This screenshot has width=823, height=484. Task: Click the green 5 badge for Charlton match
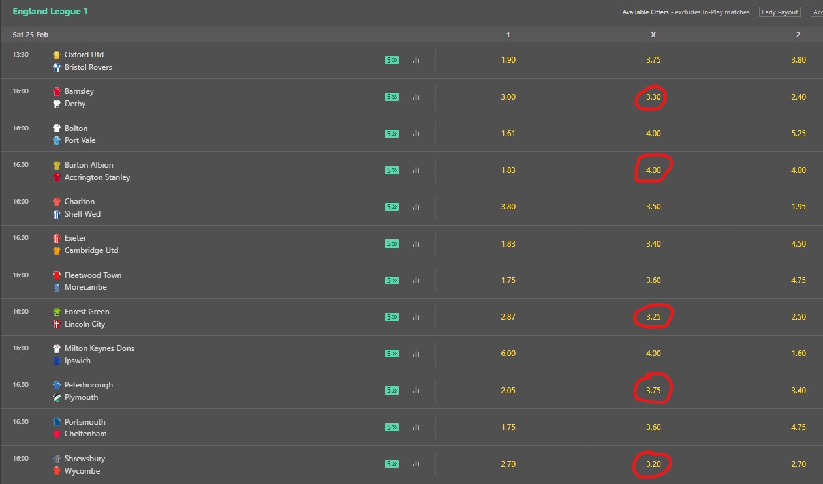pos(392,207)
